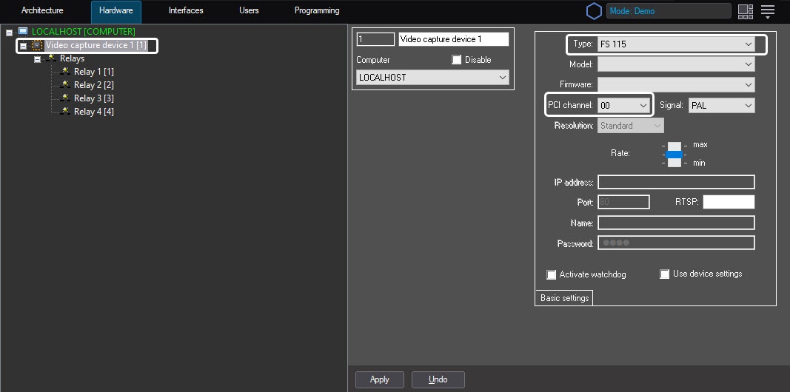Collapse the Video capture device 1 node
This screenshot has width=790, height=392.
(x=23, y=46)
